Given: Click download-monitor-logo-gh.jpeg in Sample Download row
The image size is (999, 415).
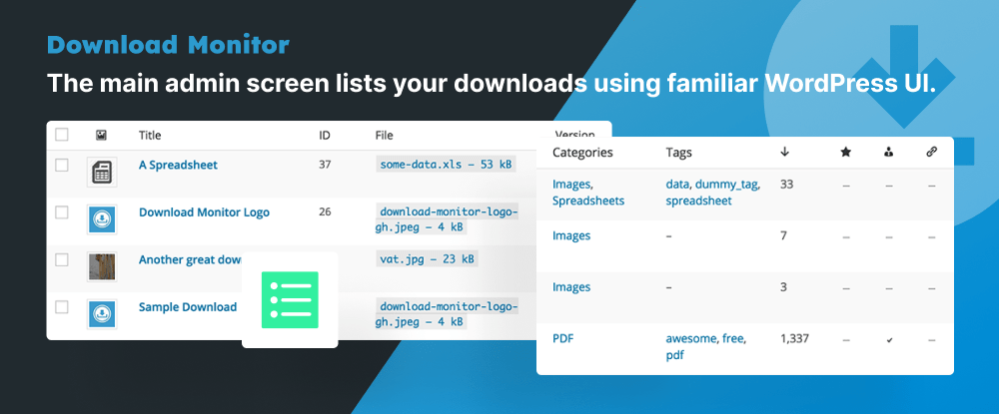Looking at the screenshot, I should [x=447, y=314].
